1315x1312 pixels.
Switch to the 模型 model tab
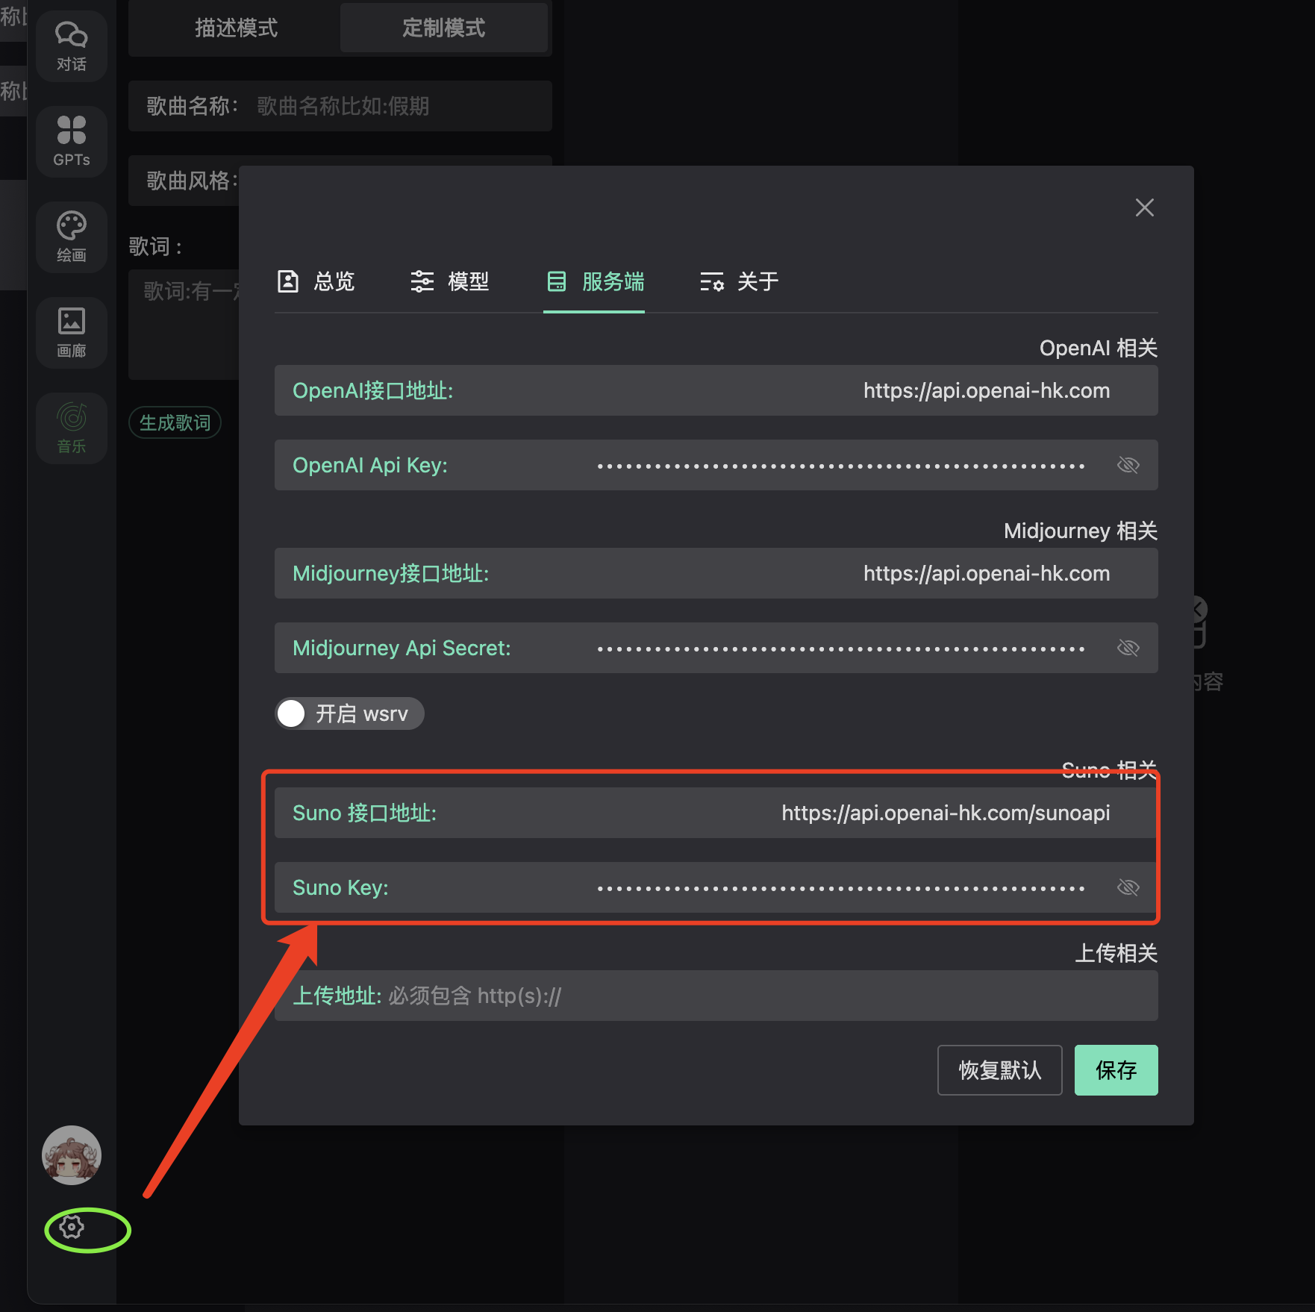450,281
